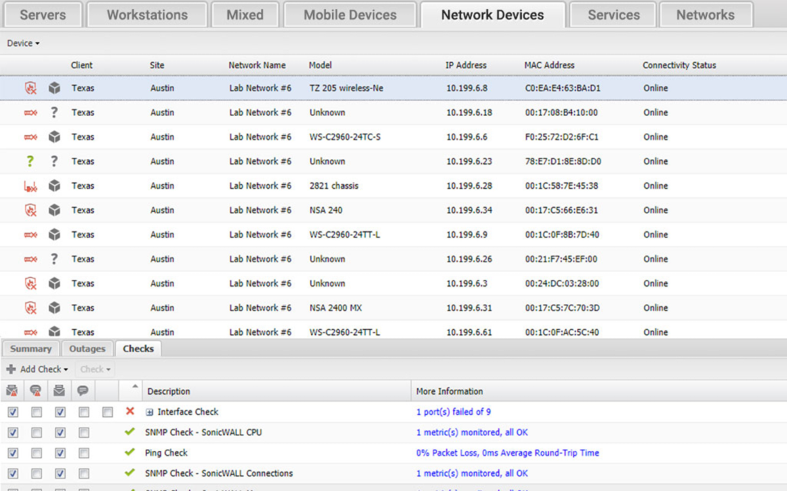Click MAC address C0:EA:E4:63:BA:D1
The height and width of the screenshot is (491, 787).
coord(563,88)
